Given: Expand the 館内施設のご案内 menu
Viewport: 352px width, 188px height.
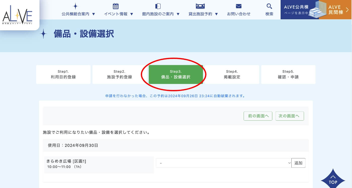Looking at the screenshot, I should coord(161,14).
